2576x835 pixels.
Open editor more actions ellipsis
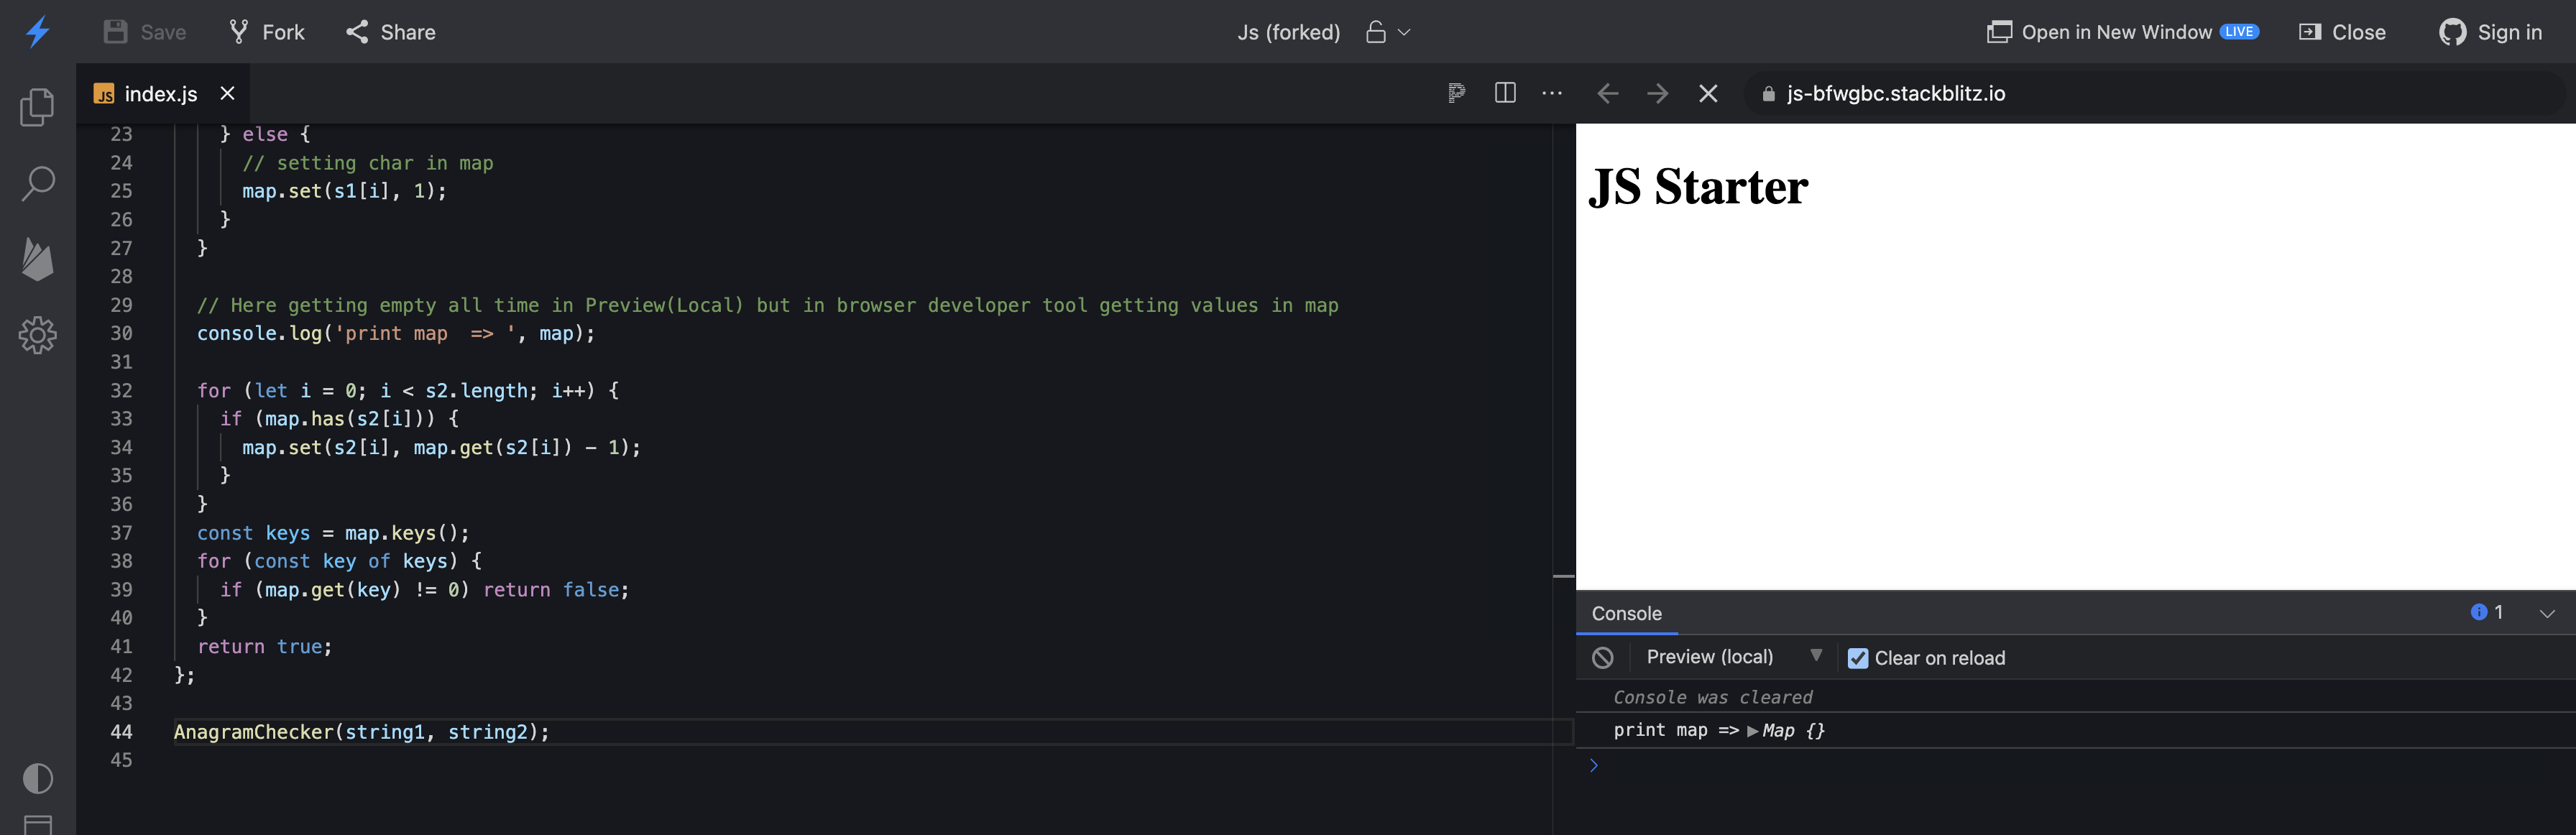(1551, 93)
